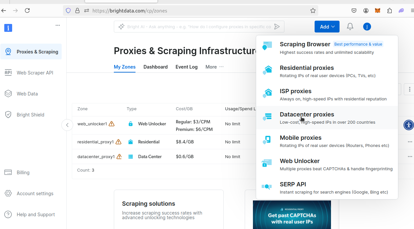This screenshot has height=229, width=414.
Task: Send the Bright AI query arrow
Action: (x=277, y=27)
